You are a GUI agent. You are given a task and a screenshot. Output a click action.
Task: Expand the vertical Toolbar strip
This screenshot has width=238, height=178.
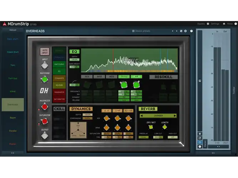pos(234,90)
